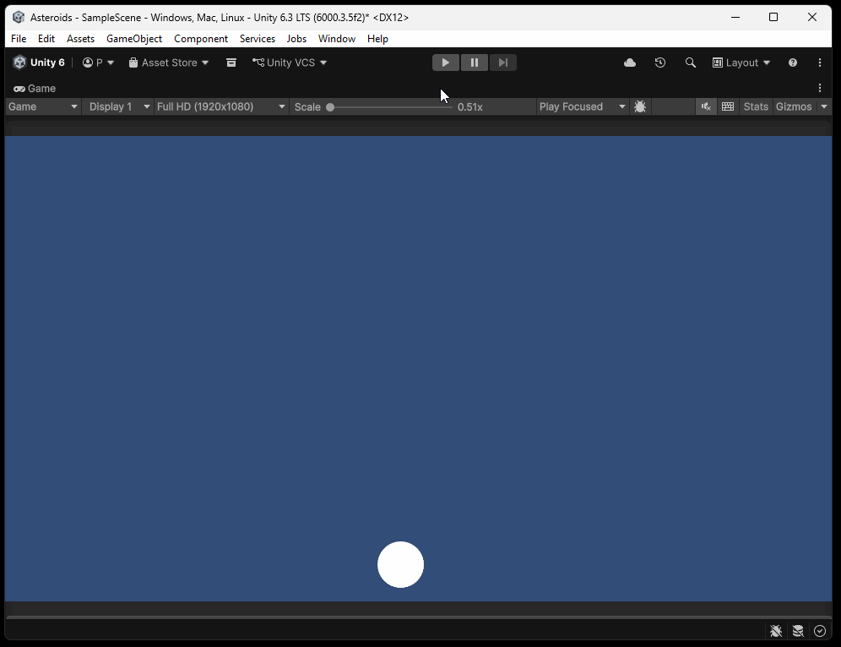This screenshot has height=647, width=841.
Task: Open the Help menu
Action: coord(377,39)
